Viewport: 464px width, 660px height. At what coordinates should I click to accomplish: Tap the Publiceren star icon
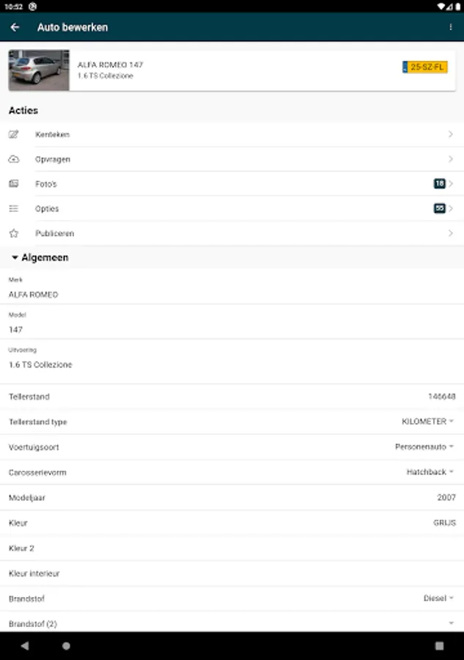(13, 233)
